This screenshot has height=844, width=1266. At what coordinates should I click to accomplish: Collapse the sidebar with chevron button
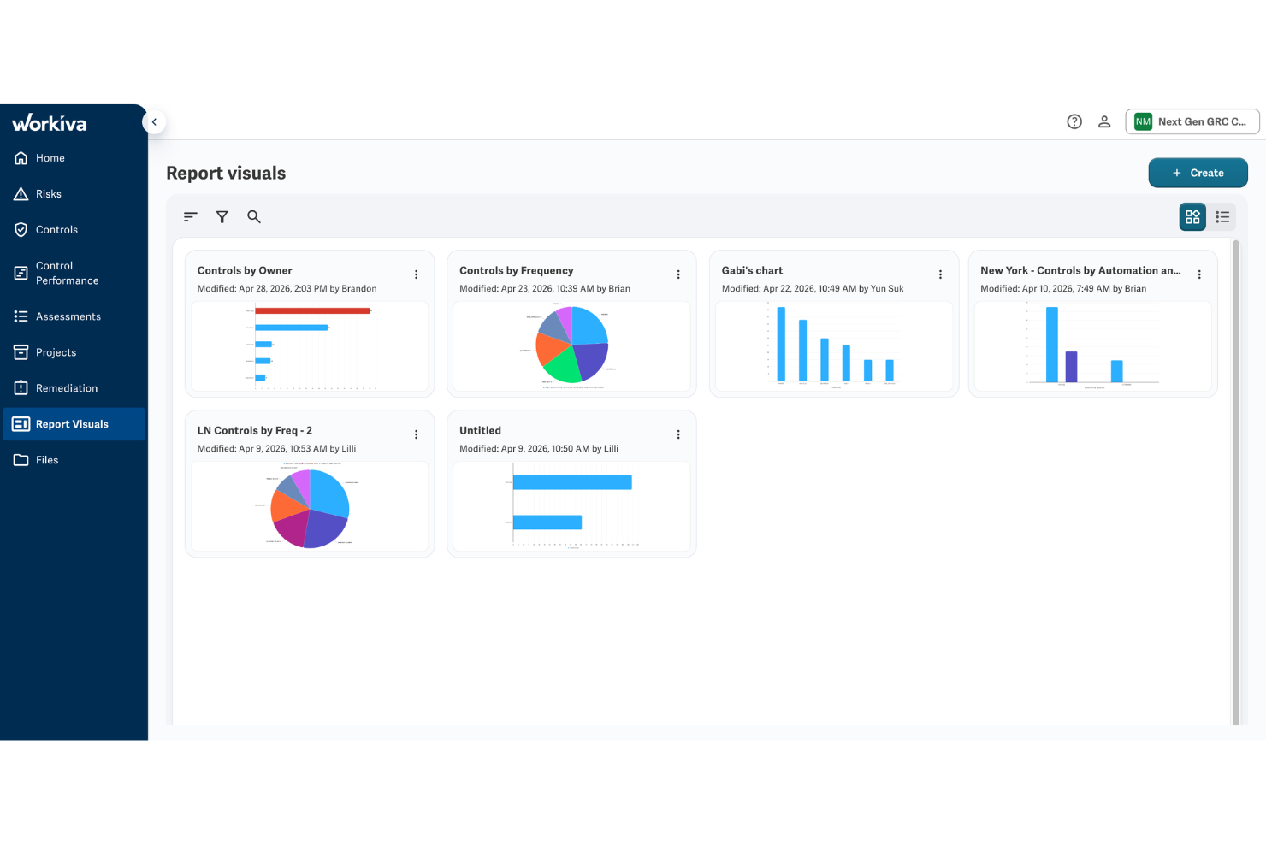154,121
